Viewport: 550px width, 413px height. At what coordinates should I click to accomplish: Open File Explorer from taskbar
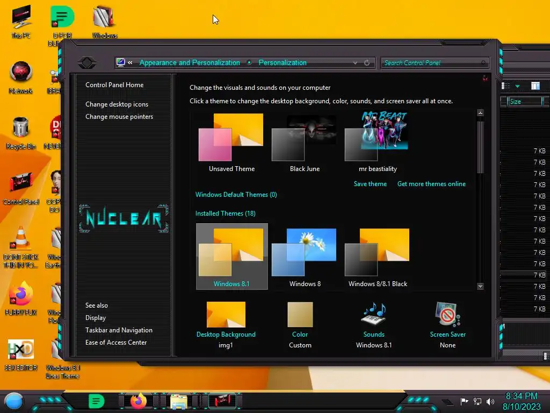tap(179, 401)
